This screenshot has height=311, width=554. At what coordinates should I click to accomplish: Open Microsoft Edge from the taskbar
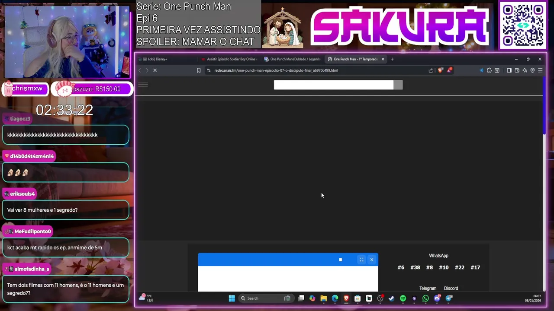pos(335,298)
